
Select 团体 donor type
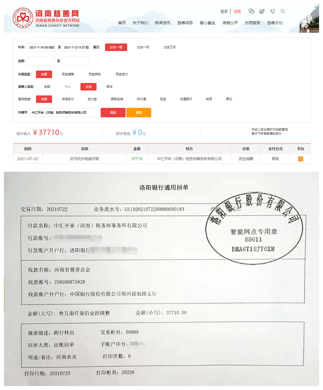point(110,87)
